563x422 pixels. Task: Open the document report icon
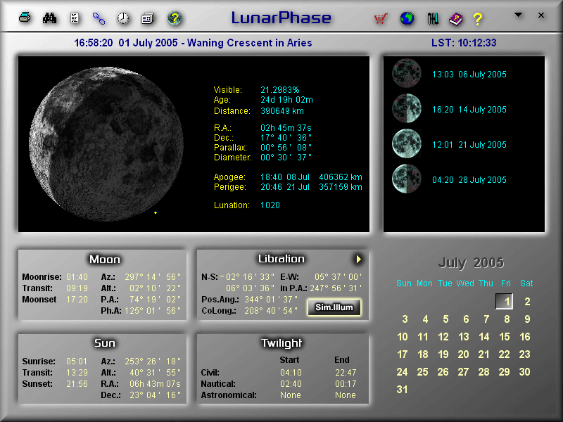[75, 18]
